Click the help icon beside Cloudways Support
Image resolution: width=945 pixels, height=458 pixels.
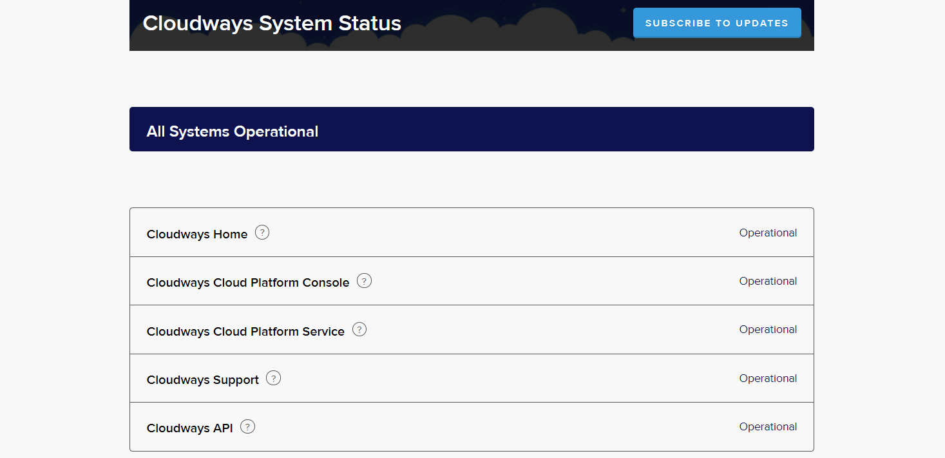[274, 377]
